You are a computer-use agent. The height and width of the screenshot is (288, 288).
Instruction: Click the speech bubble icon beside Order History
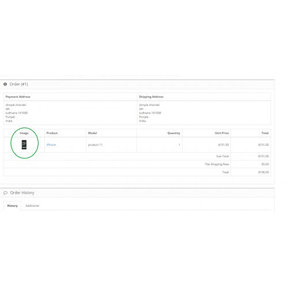(x=5, y=192)
